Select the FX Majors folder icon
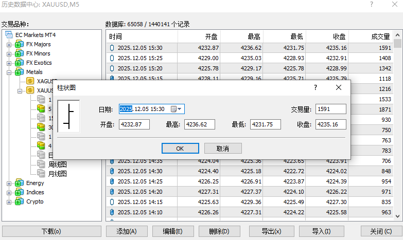Viewport: 403px width, 240px height. (20, 44)
